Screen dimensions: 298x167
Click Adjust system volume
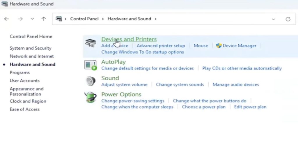click(x=124, y=85)
